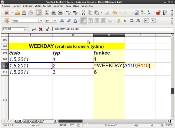Viewport: 175px width, 128px height.
Task: Apply Justified alignment
Action: pos(104,21)
